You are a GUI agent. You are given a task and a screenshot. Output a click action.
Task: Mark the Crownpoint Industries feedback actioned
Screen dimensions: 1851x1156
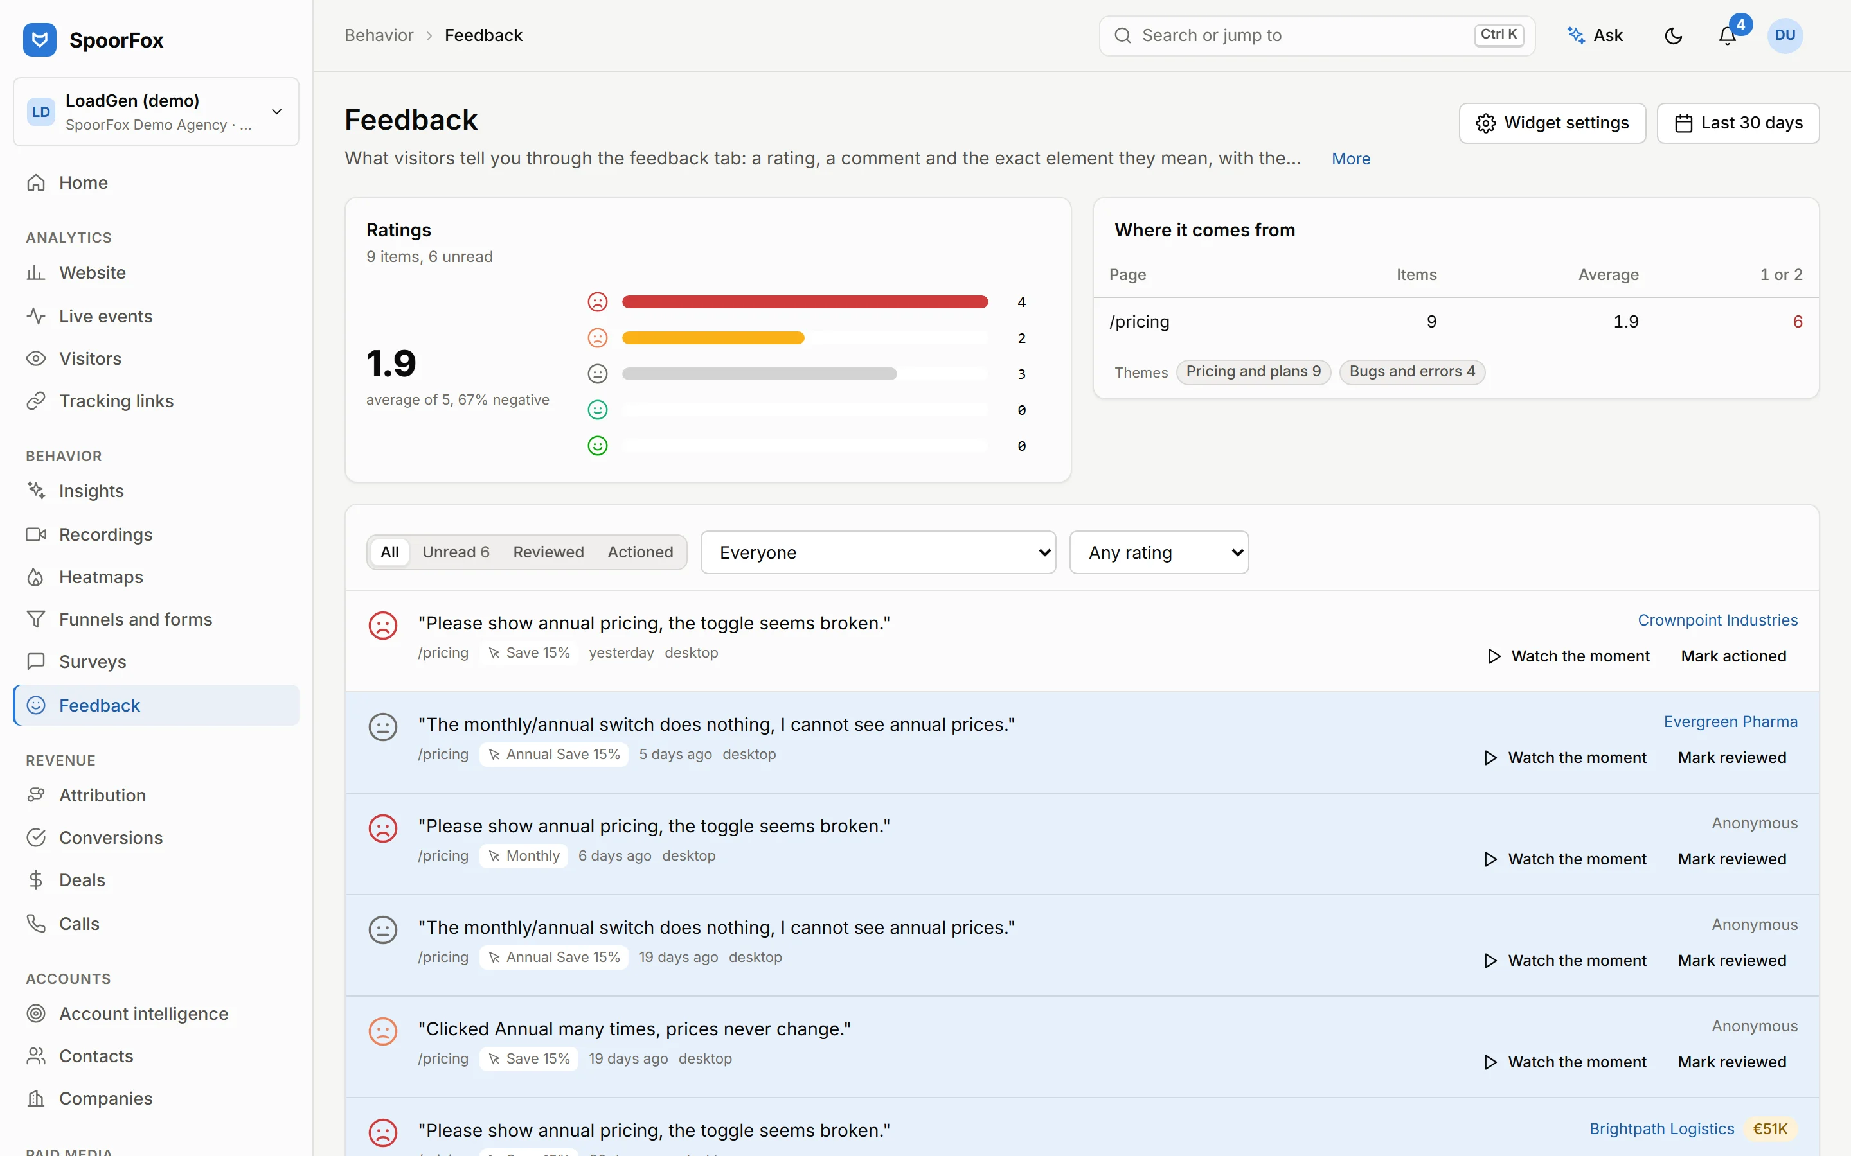point(1733,656)
